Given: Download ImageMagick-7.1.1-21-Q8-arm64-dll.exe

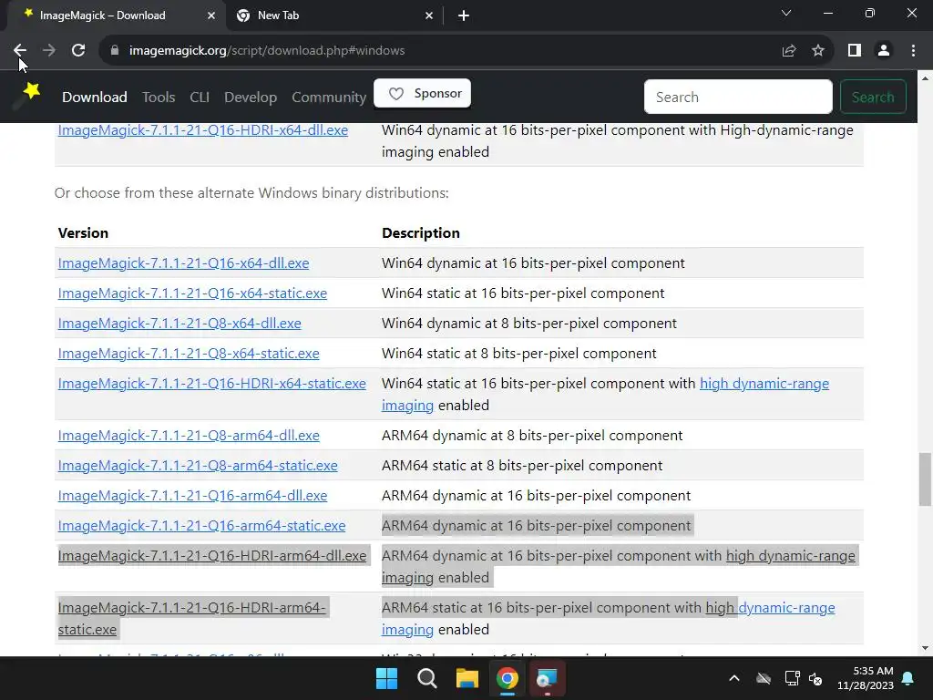Looking at the screenshot, I should tap(189, 436).
